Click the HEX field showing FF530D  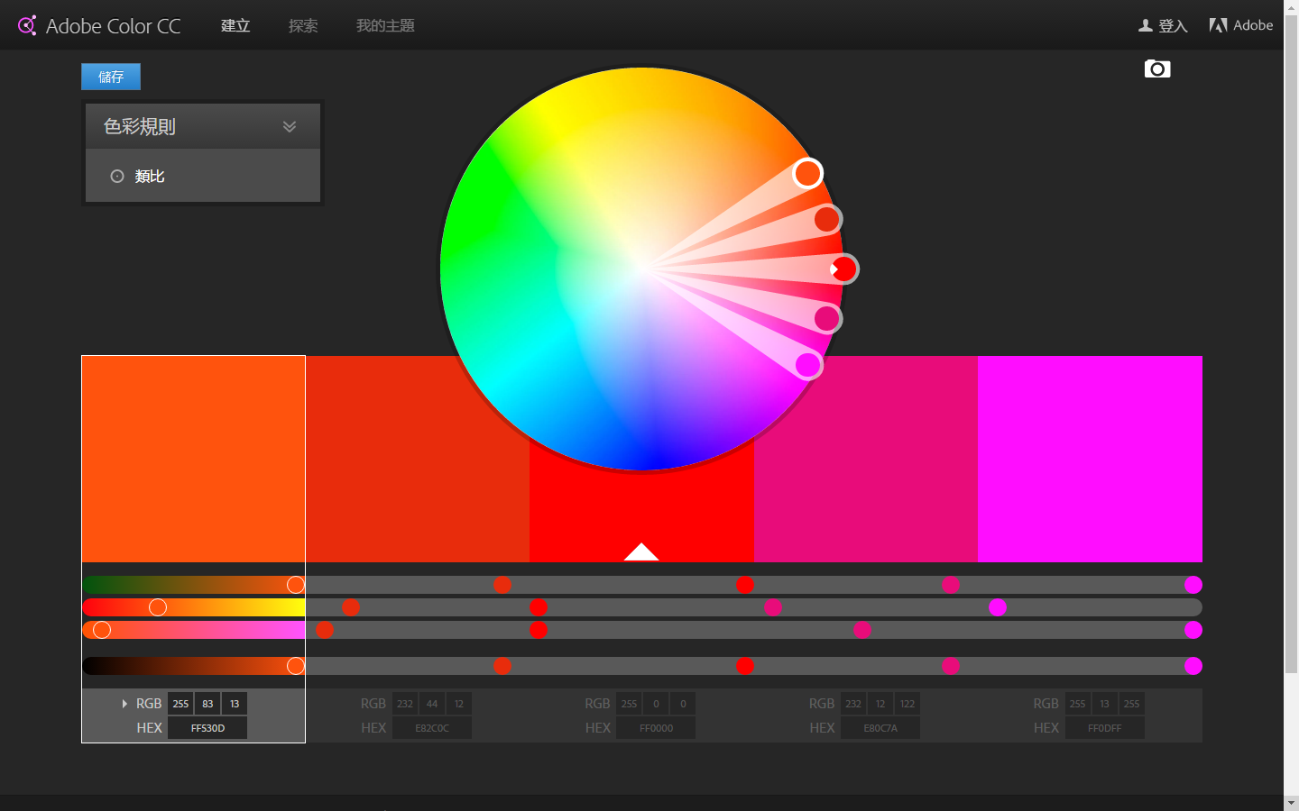[207, 728]
